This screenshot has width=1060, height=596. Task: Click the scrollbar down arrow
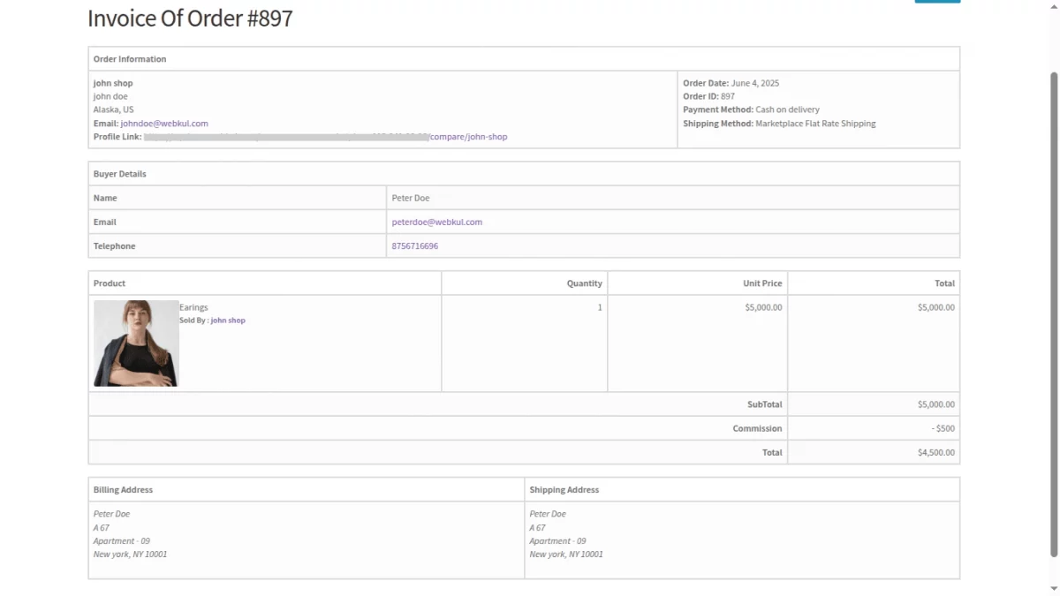tap(1054, 590)
